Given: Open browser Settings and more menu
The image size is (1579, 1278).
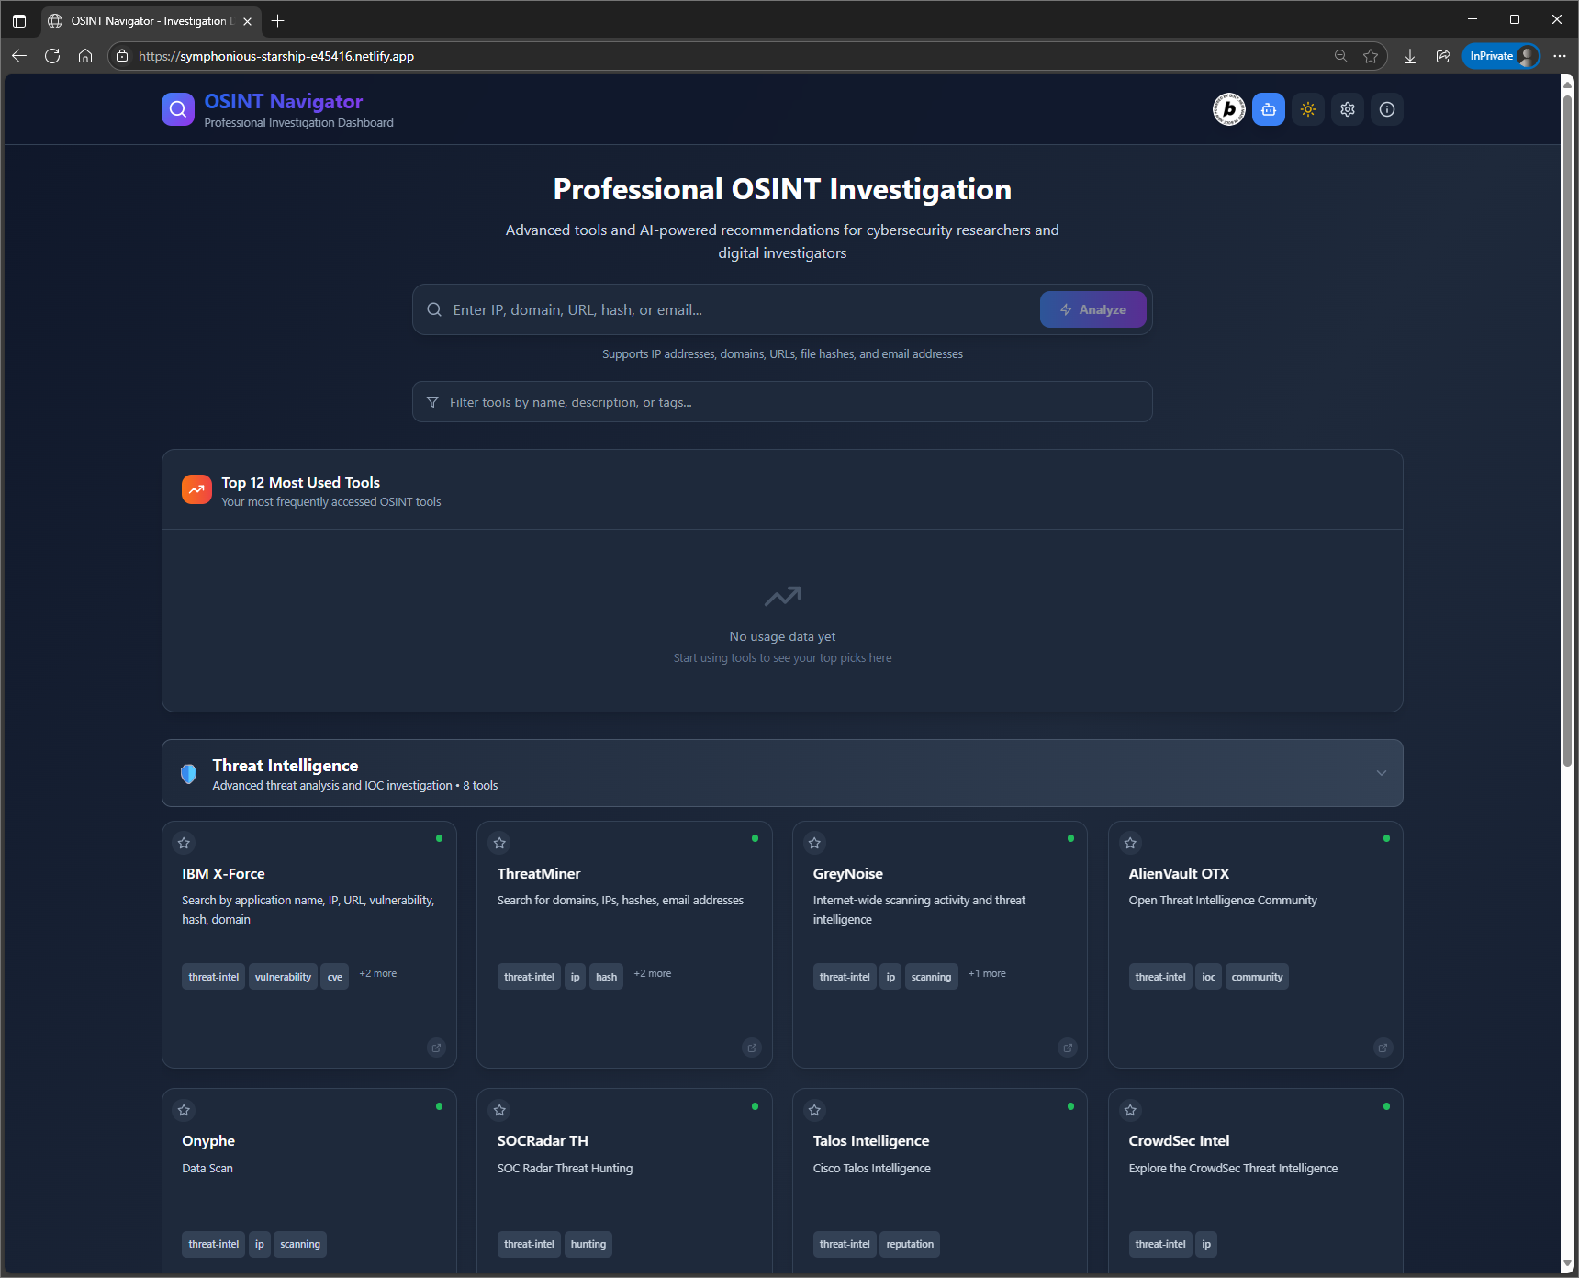Looking at the screenshot, I should click(x=1560, y=56).
